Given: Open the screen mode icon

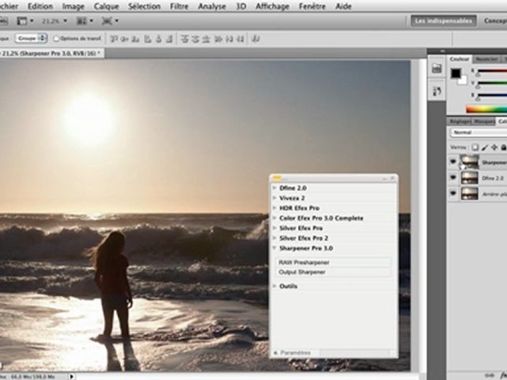Looking at the screenshot, I should pyautogui.click(x=110, y=21).
